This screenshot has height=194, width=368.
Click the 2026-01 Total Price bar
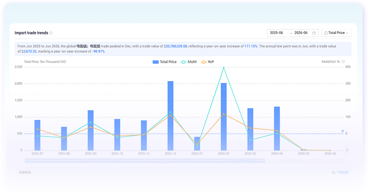[197, 144]
